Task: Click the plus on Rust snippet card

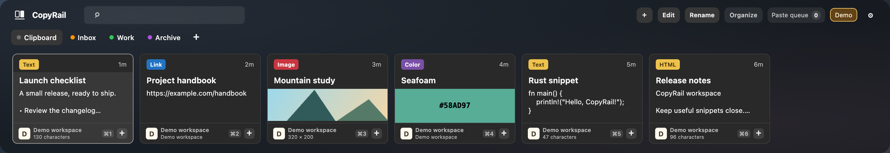Action: [x=631, y=133]
